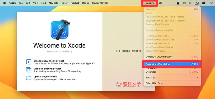Open the Help menu
This screenshot has height=99, width=215.
tap(160, 3)
